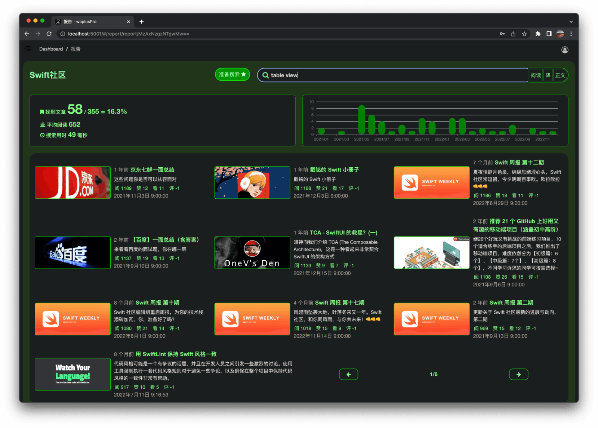Click the key icon in the address bar

pyautogui.click(x=502, y=34)
